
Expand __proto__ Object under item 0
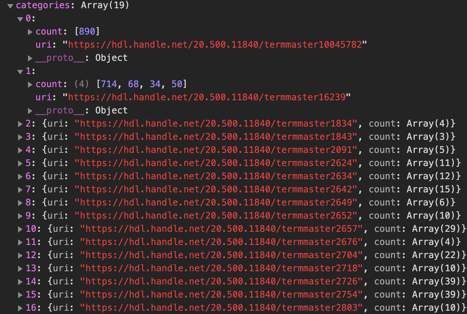coord(30,58)
